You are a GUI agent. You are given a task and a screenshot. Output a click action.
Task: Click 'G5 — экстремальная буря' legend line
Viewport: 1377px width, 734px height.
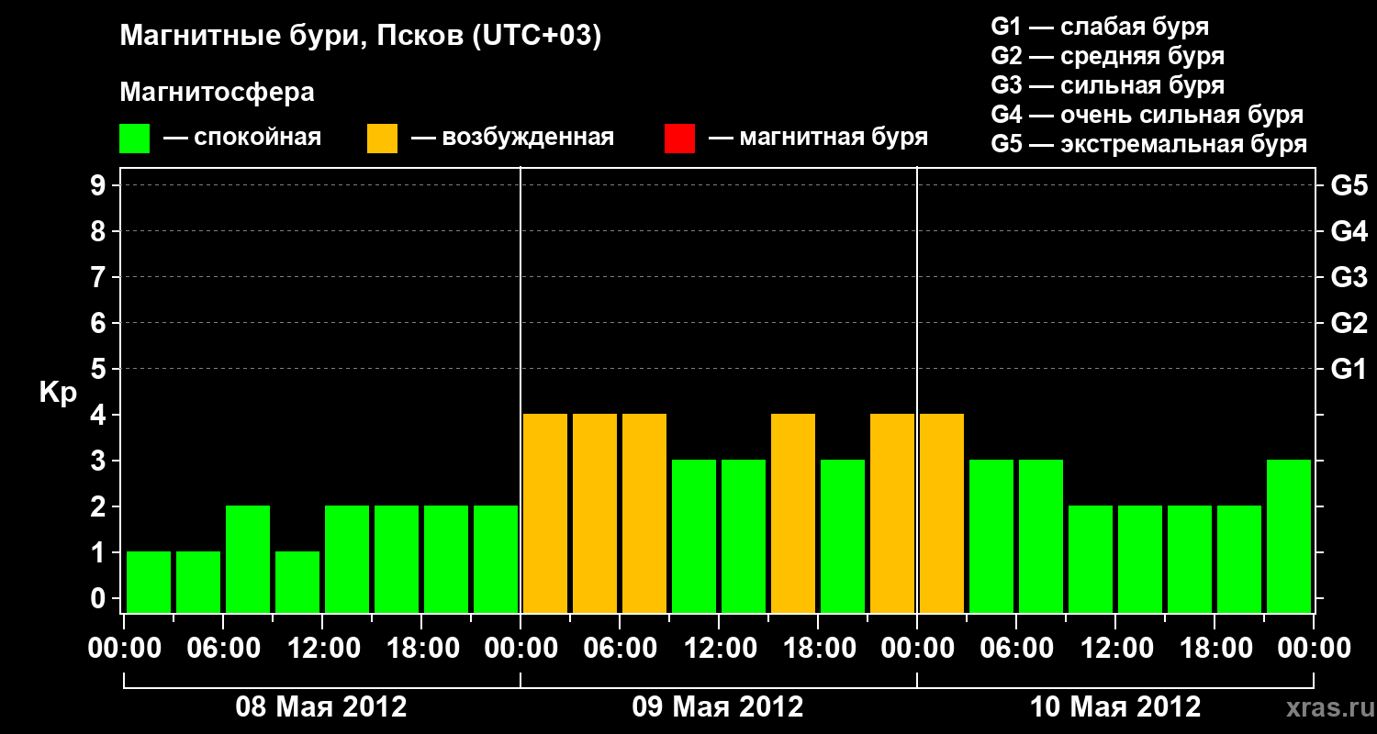(1148, 144)
